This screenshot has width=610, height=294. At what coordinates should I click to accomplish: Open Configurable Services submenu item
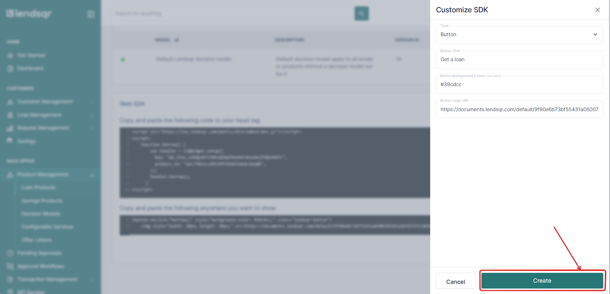47,227
